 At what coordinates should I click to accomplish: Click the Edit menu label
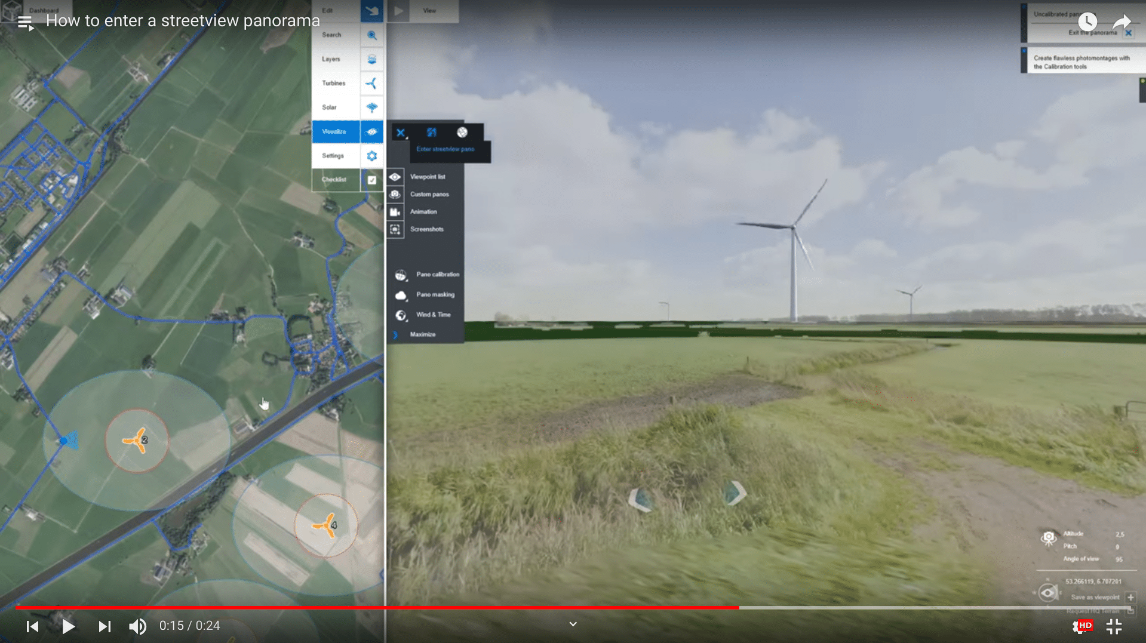[327, 11]
